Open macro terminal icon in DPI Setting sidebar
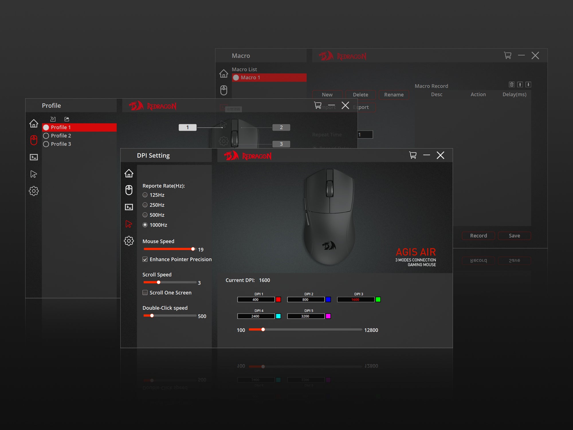 coord(129,207)
